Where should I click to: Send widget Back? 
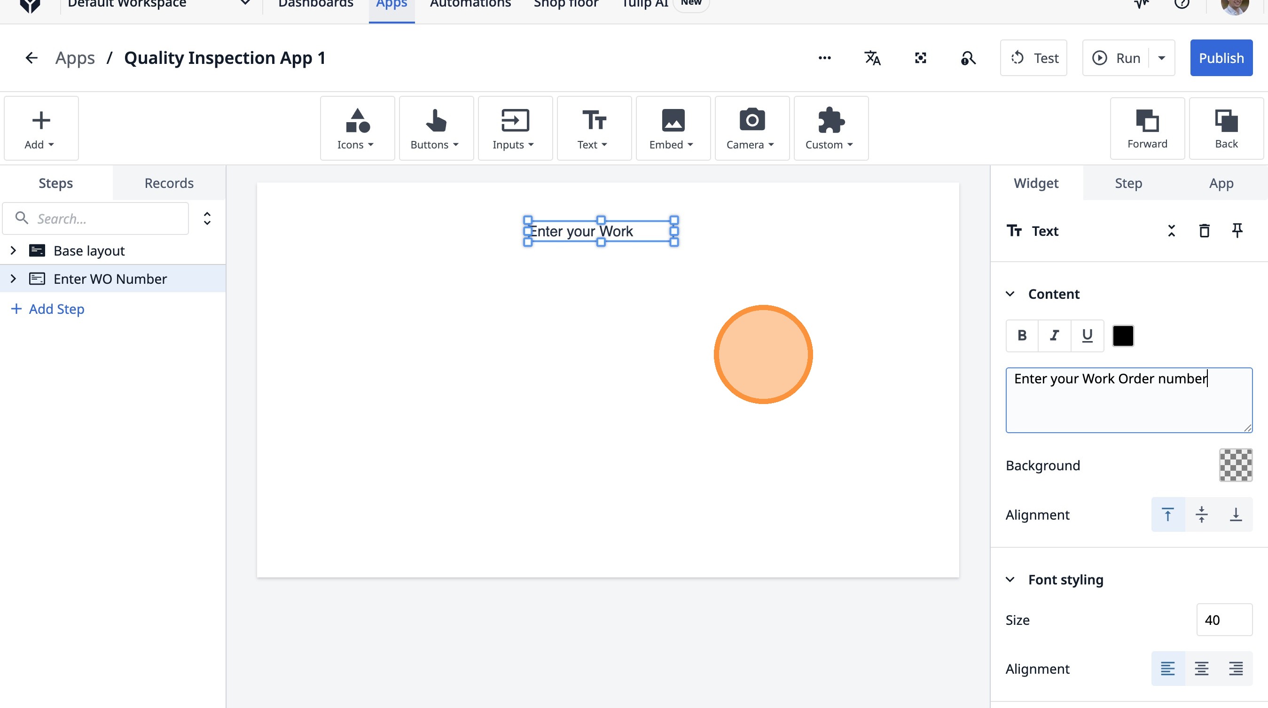1226,128
